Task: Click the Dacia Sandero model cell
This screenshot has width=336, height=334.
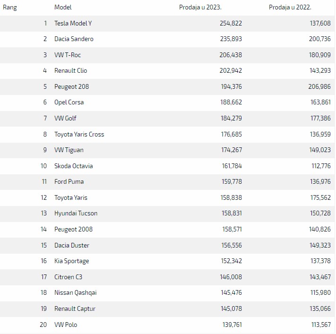Action: [74, 39]
